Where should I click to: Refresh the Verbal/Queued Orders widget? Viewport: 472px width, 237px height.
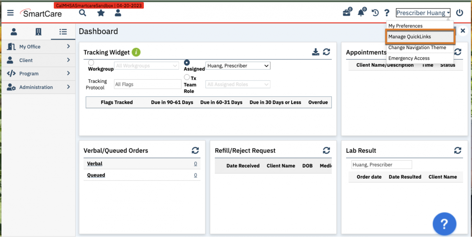[x=195, y=151]
